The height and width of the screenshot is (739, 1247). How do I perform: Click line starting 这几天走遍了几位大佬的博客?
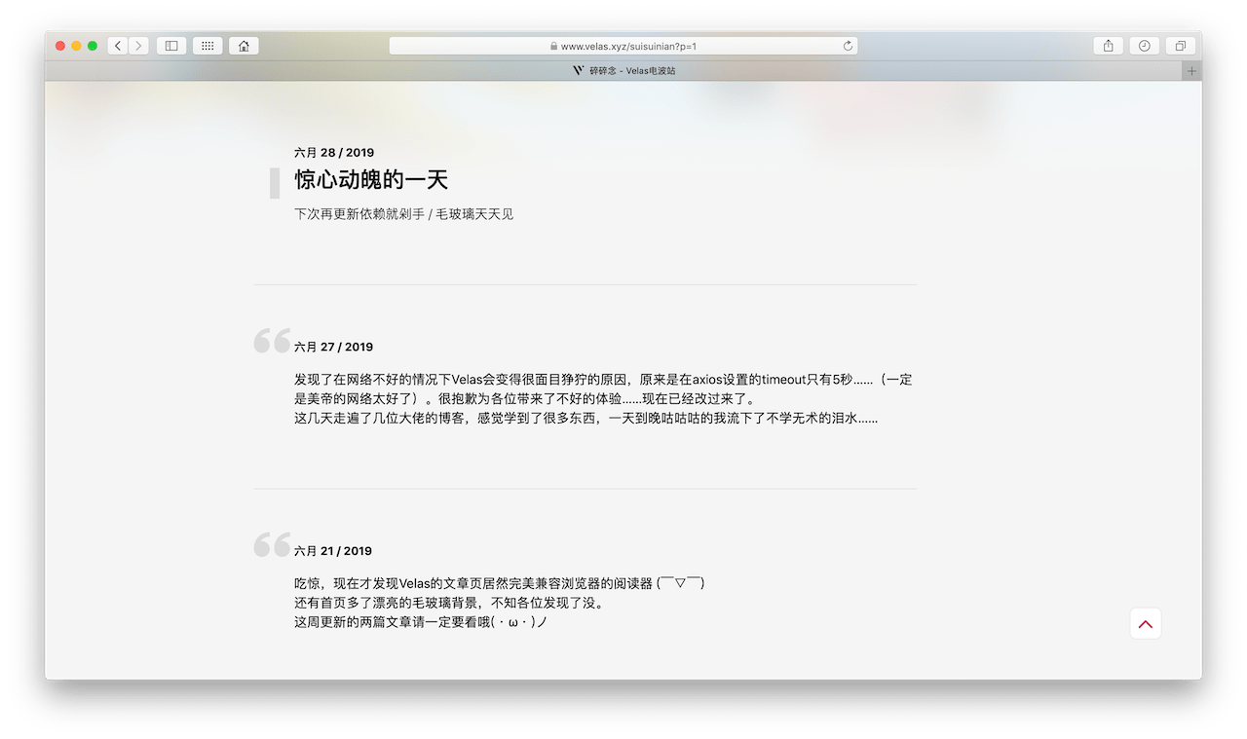(586, 419)
